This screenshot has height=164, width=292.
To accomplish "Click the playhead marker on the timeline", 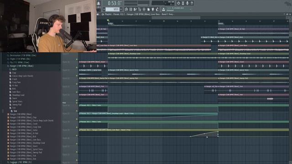I will point(108,20).
